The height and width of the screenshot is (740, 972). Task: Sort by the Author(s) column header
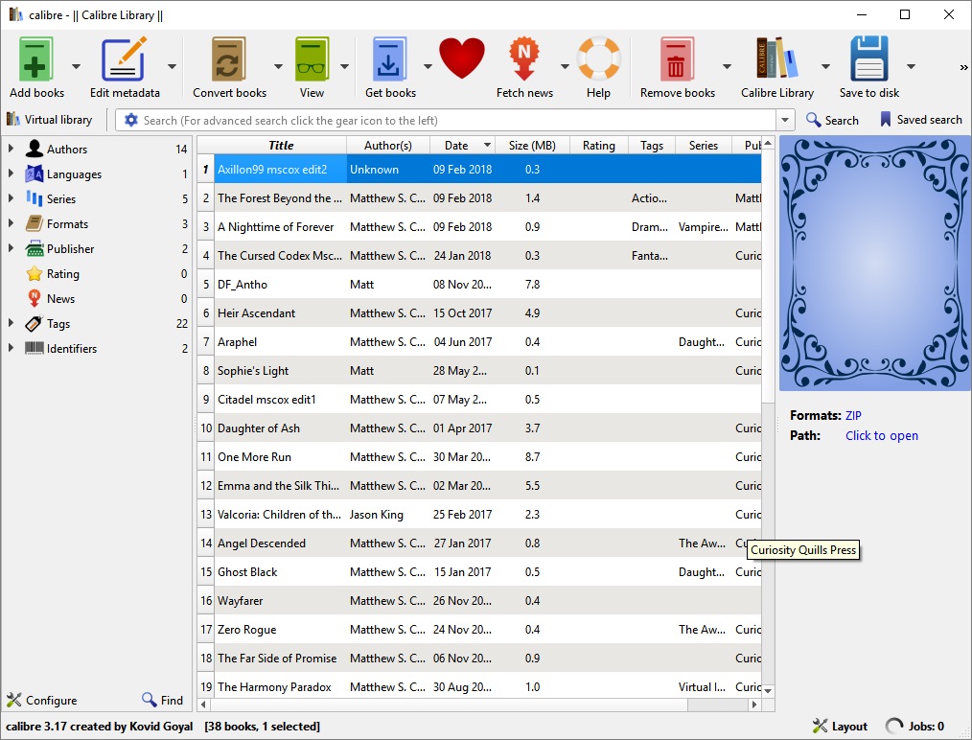388,145
